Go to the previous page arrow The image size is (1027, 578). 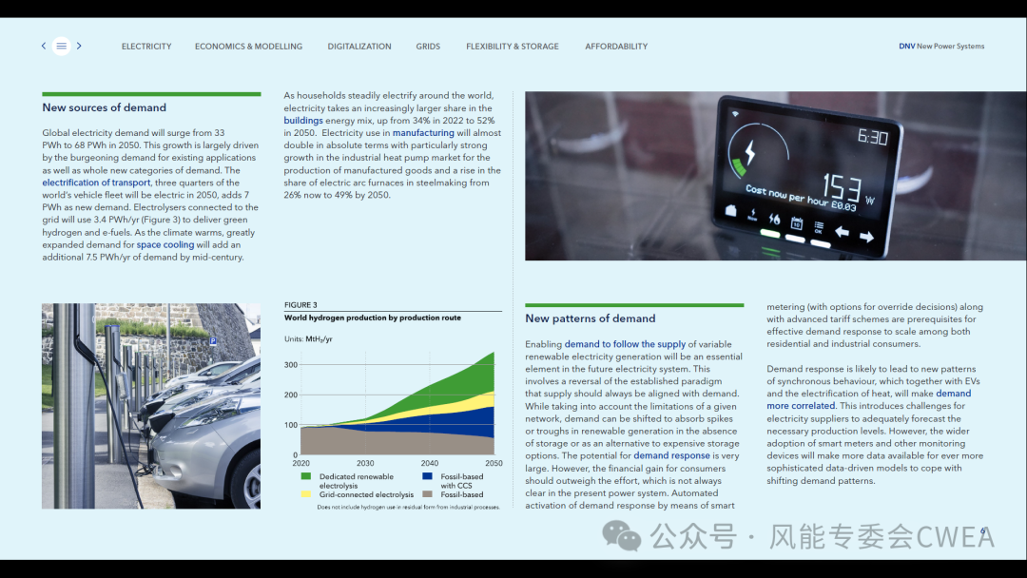point(44,46)
